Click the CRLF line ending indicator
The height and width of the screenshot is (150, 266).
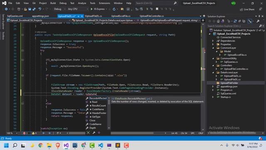pyautogui.click(x=201, y=133)
